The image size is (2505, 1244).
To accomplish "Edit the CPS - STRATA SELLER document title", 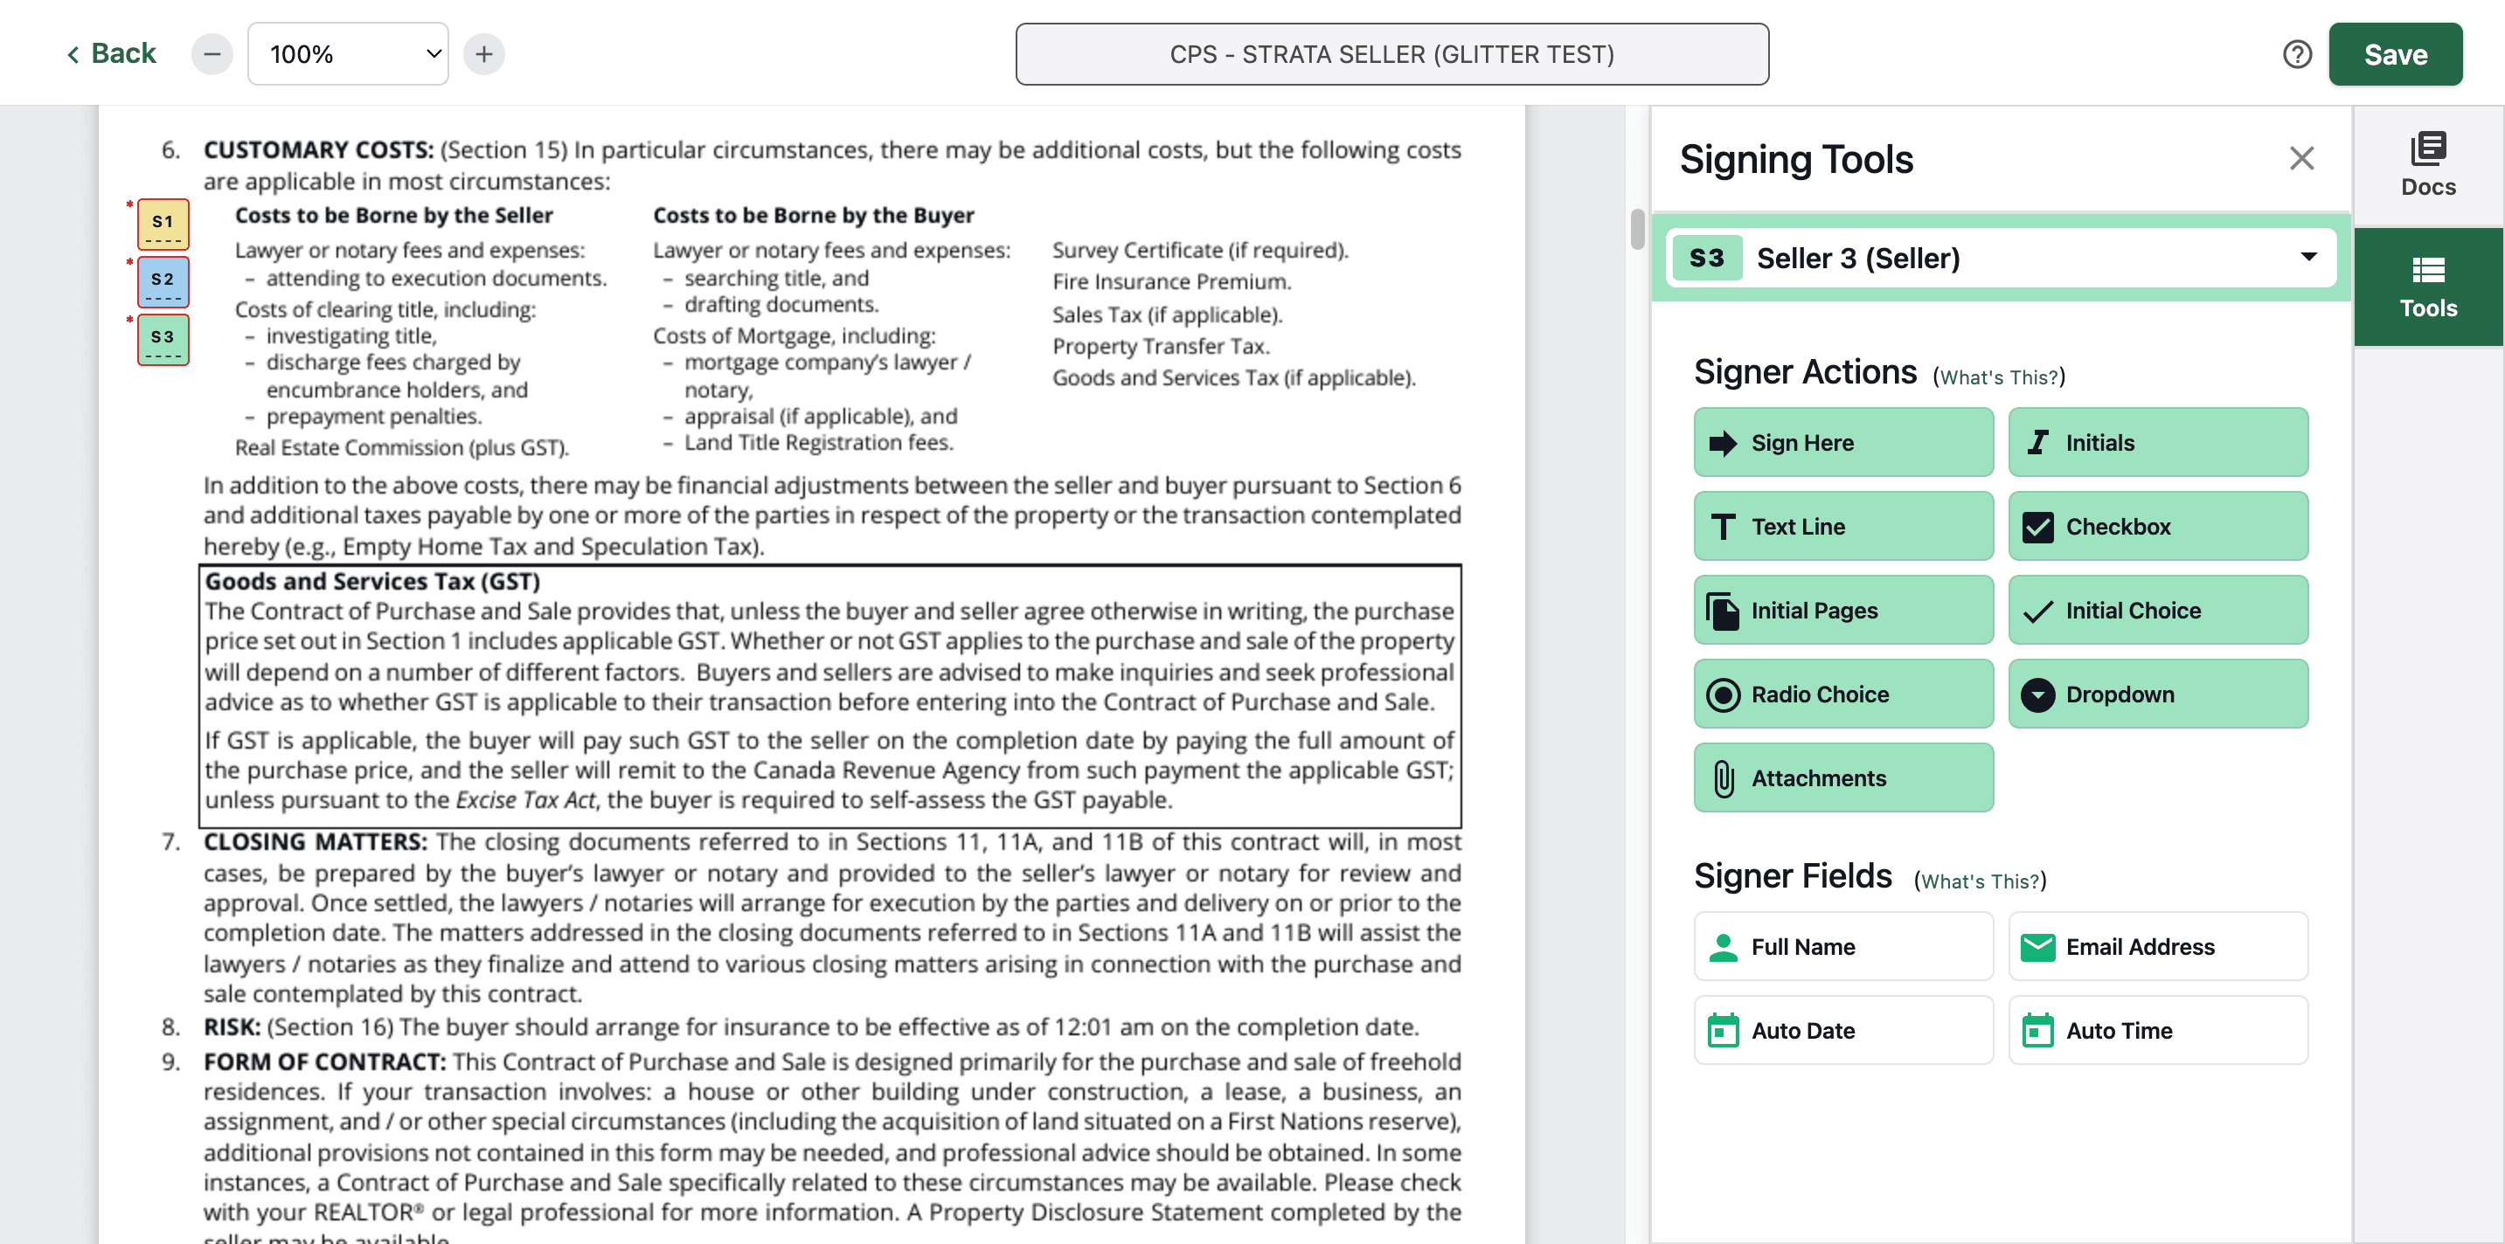I will [x=1391, y=54].
